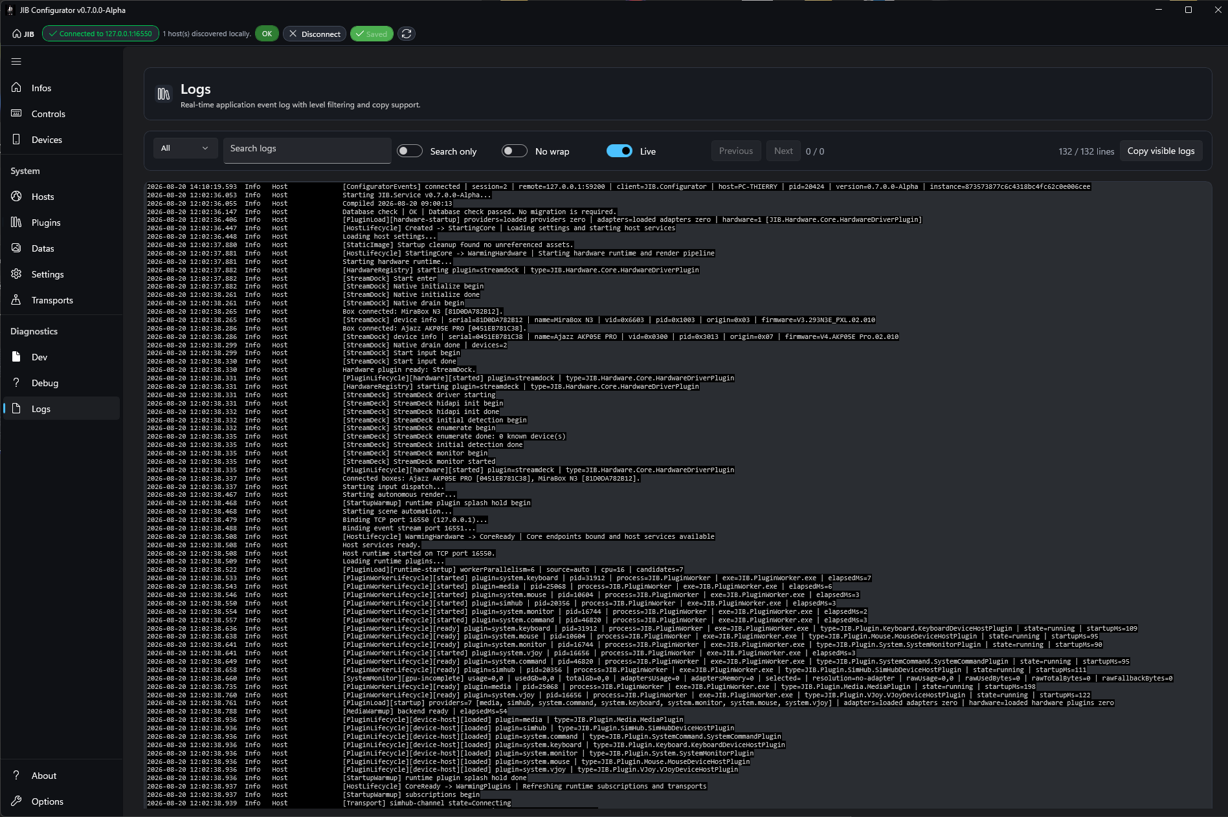Click the JIB home icon in header
This screenshot has height=817, width=1228.
(17, 34)
